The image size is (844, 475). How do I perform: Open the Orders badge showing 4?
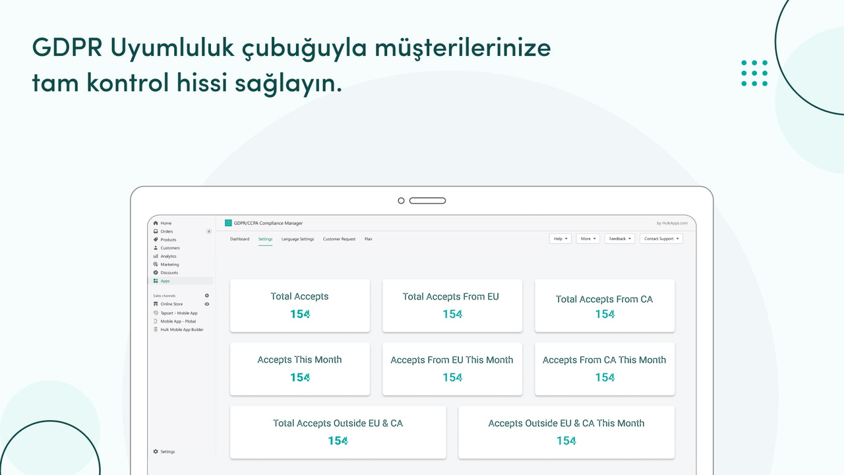click(208, 232)
